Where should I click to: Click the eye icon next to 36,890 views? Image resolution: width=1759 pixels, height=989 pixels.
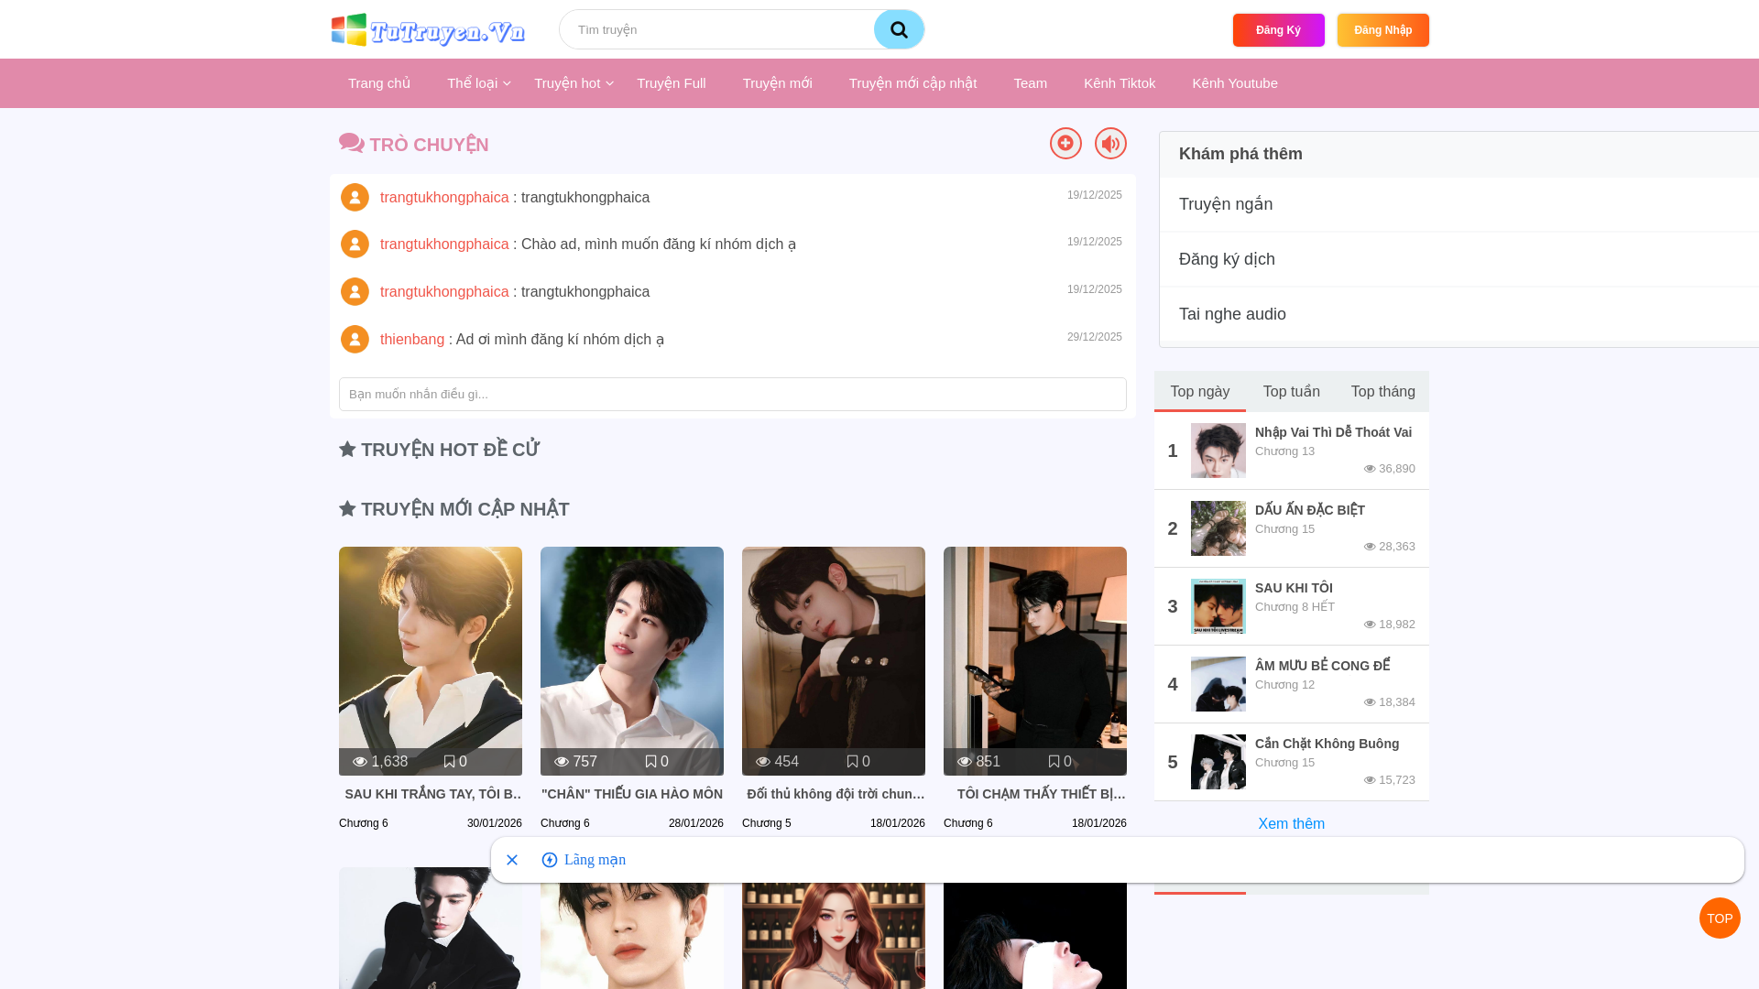[1371, 469]
